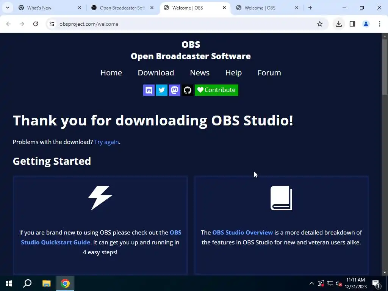Go back to the previous page
The height and width of the screenshot is (291, 388).
pyautogui.click(x=8, y=24)
